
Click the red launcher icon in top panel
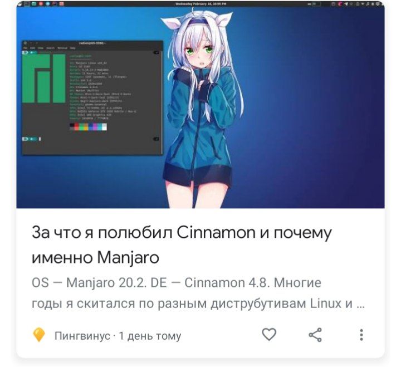(x=41, y=4)
